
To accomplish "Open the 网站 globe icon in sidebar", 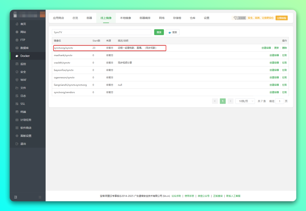I will (x=17, y=32).
